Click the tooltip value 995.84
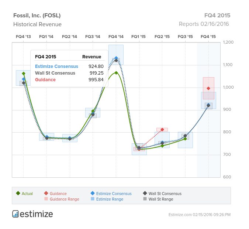The width and height of the screenshot is (249, 229). pos(96,80)
